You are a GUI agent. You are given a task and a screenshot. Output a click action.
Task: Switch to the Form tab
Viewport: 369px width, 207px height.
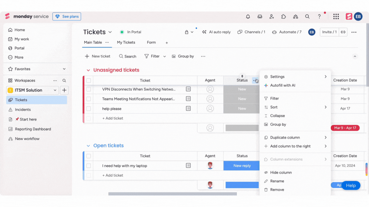tap(151, 42)
